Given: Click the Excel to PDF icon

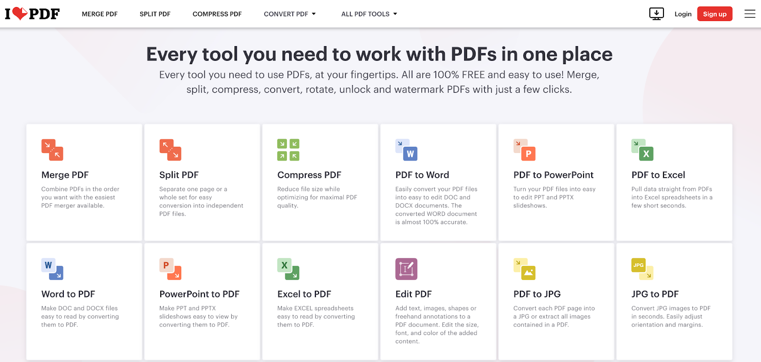Looking at the screenshot, I should point(288,269).
